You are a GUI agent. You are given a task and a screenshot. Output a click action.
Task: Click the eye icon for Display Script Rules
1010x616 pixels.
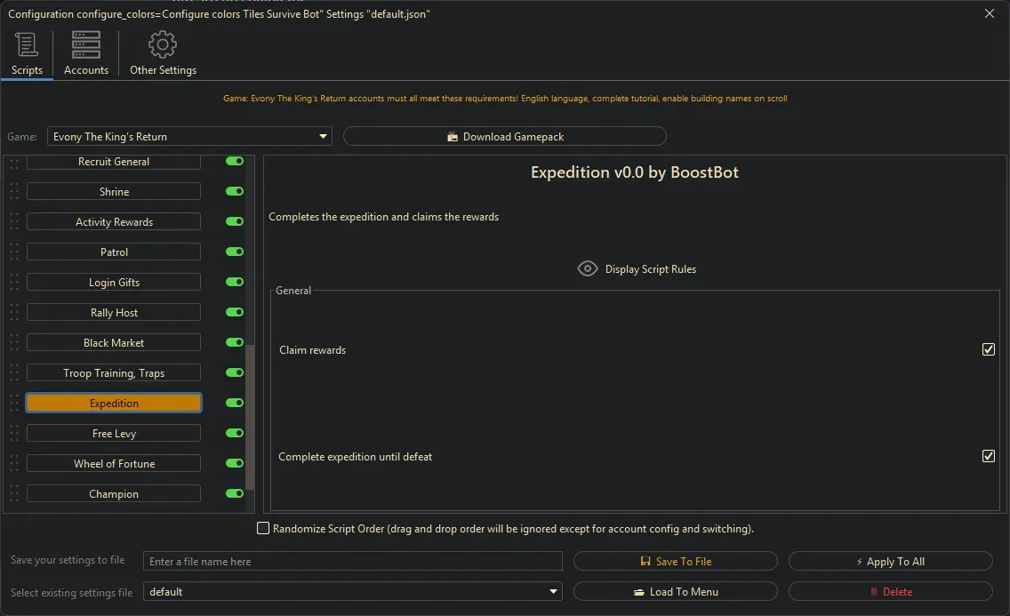coord(588,268)
